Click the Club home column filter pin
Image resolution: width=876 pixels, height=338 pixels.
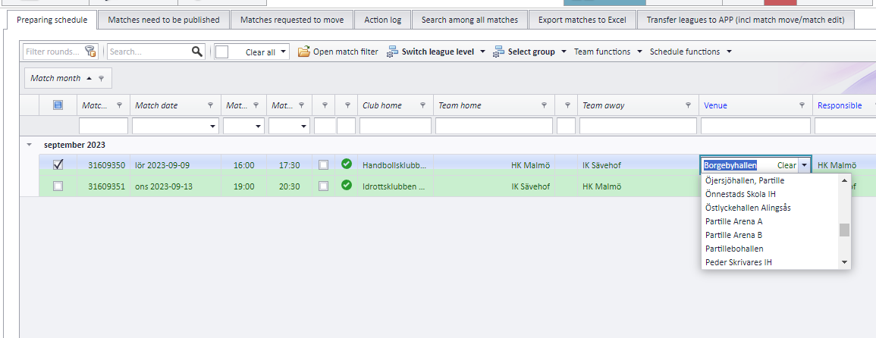(422, 105)
